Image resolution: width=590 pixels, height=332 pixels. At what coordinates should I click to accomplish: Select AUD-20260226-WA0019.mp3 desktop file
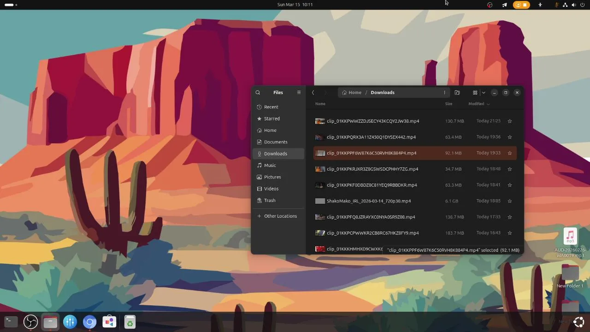tap(570, 243)
